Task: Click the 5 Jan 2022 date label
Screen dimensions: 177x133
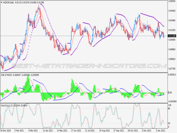Action: [x=161, y=131]
